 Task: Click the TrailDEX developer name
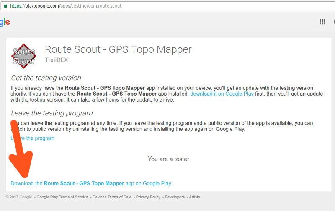tap(56, 60)
